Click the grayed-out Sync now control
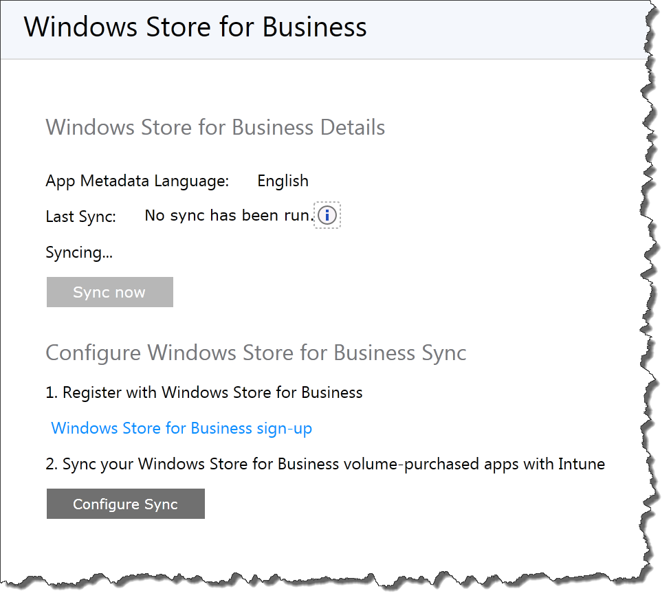 point(109,291)
